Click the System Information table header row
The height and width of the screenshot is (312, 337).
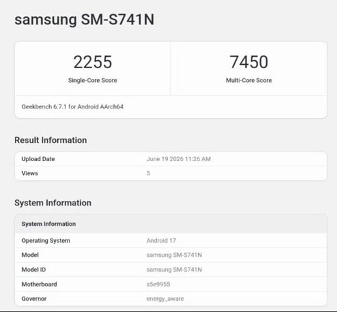pyautogui.click(x=171, y=224)
